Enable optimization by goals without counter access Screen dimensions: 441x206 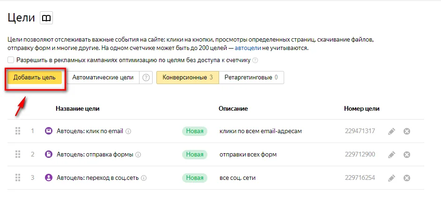(11, 60)
